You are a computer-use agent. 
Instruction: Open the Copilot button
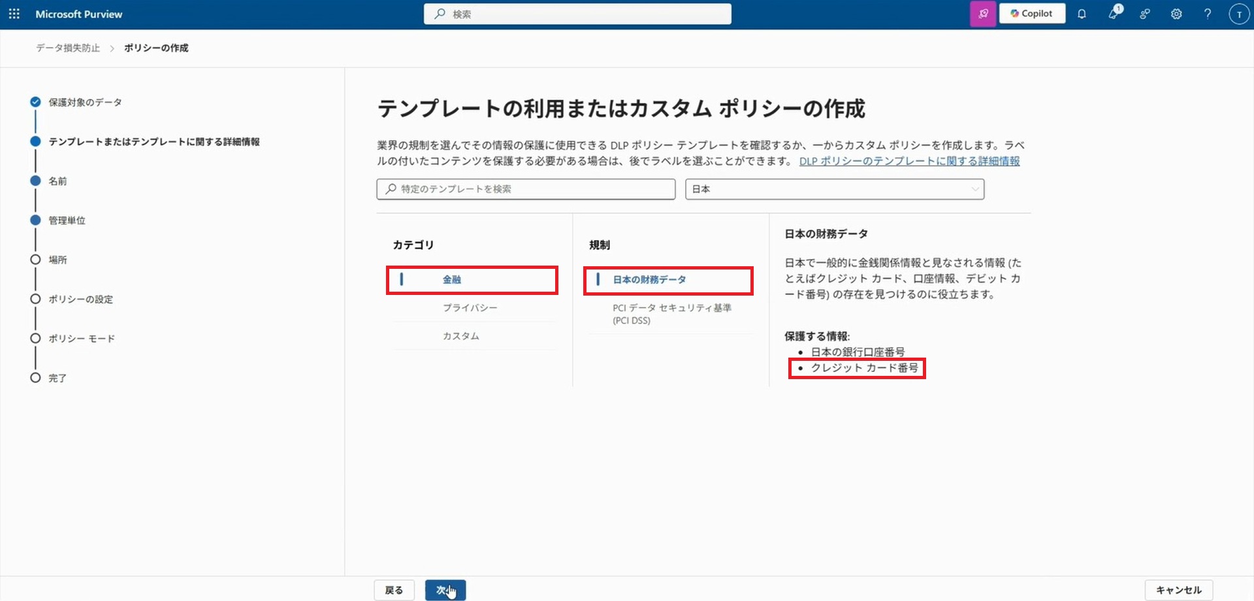point(1032,14)
